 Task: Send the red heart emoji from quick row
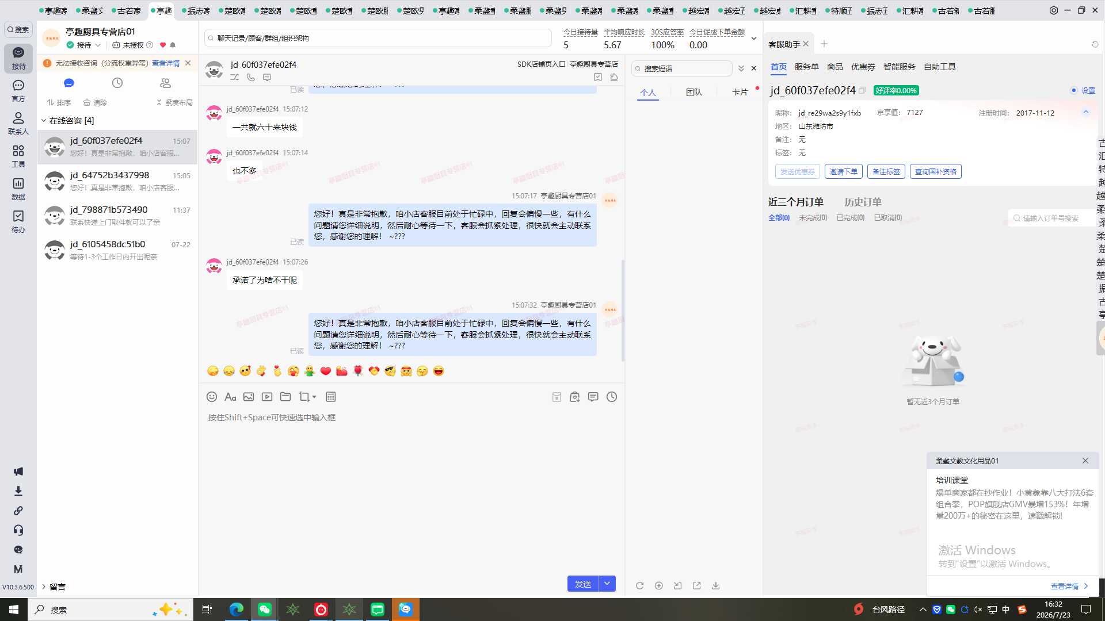coord(326,371)
